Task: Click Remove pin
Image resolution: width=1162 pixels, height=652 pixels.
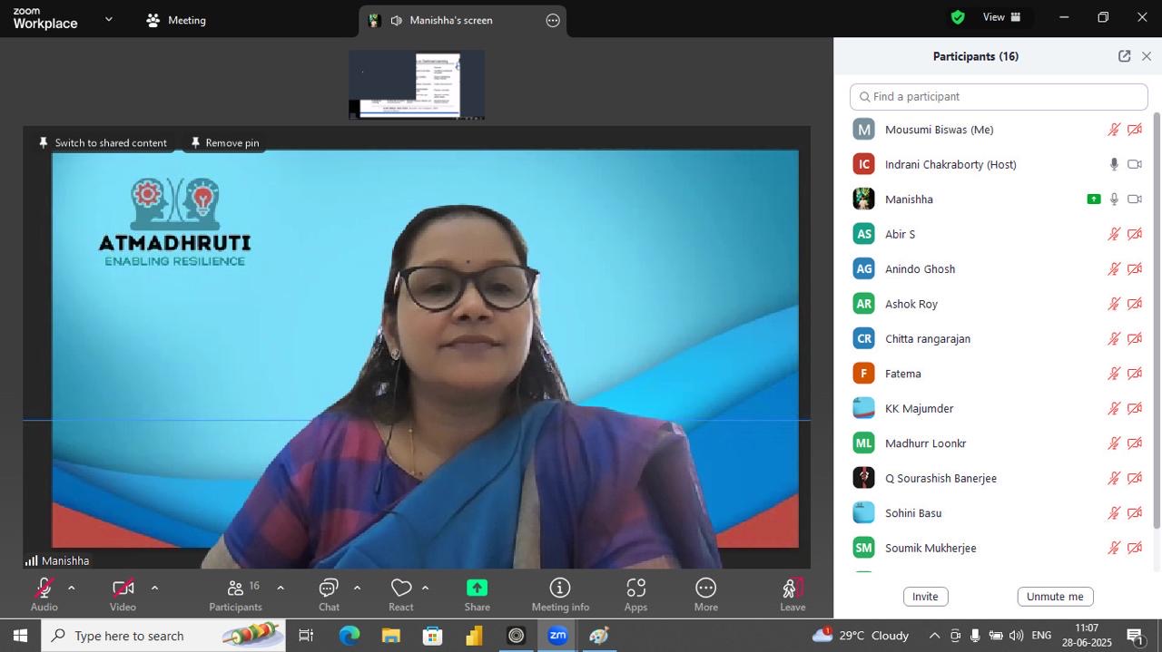Action: pyautogui.click(x=224, y=142)
